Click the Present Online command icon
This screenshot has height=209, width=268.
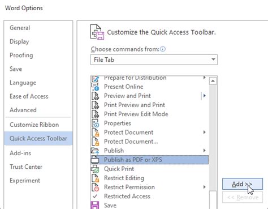tap(96, 87)
